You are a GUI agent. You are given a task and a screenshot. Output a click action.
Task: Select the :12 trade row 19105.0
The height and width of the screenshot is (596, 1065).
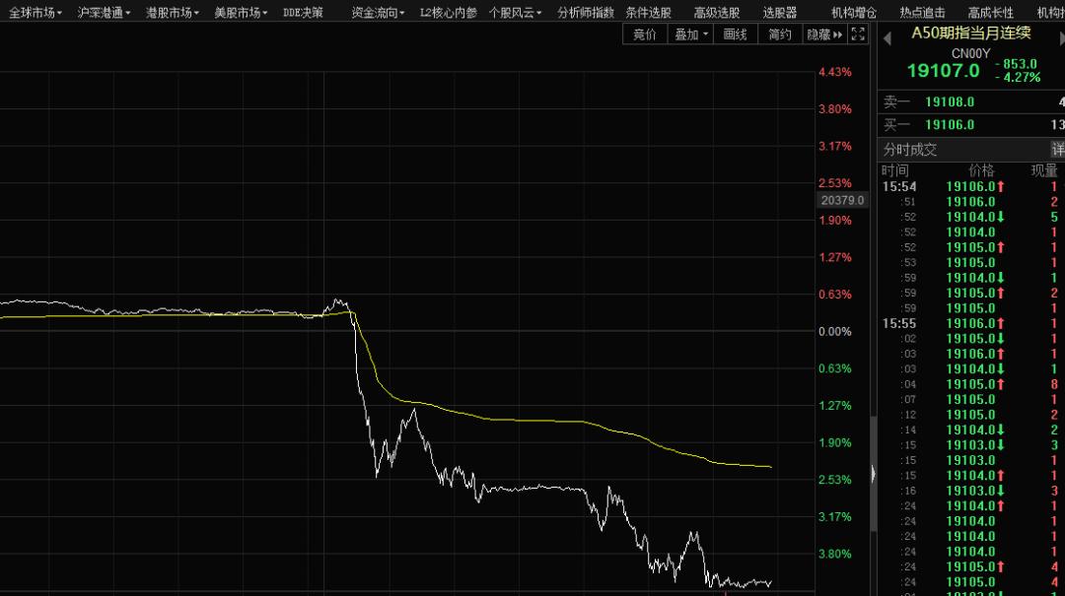pos(971,415)
